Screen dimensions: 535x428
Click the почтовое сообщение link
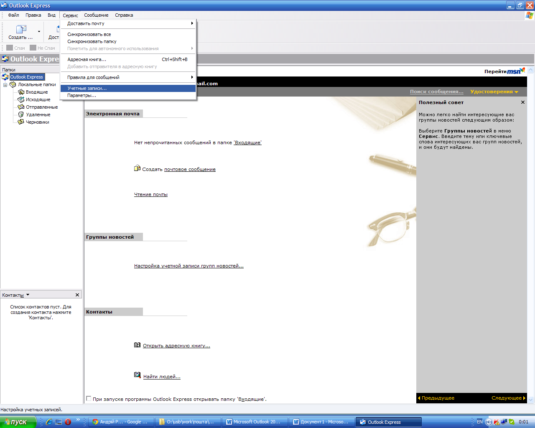click(x=190, y=169)
